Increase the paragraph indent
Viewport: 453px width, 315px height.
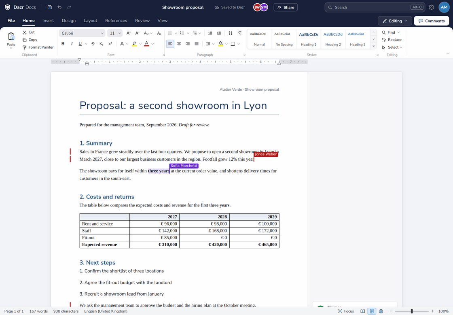[x=219, y=33]
